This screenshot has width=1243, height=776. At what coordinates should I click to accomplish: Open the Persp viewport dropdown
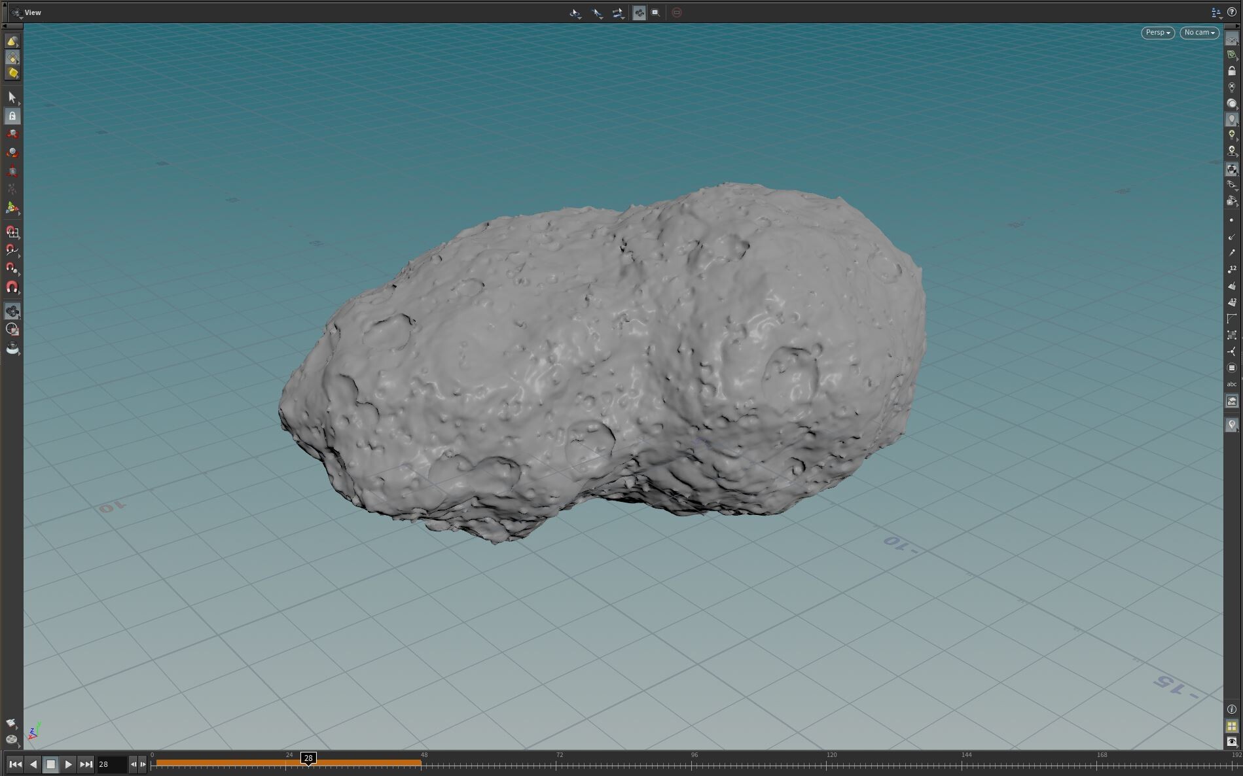(1157, 33)
